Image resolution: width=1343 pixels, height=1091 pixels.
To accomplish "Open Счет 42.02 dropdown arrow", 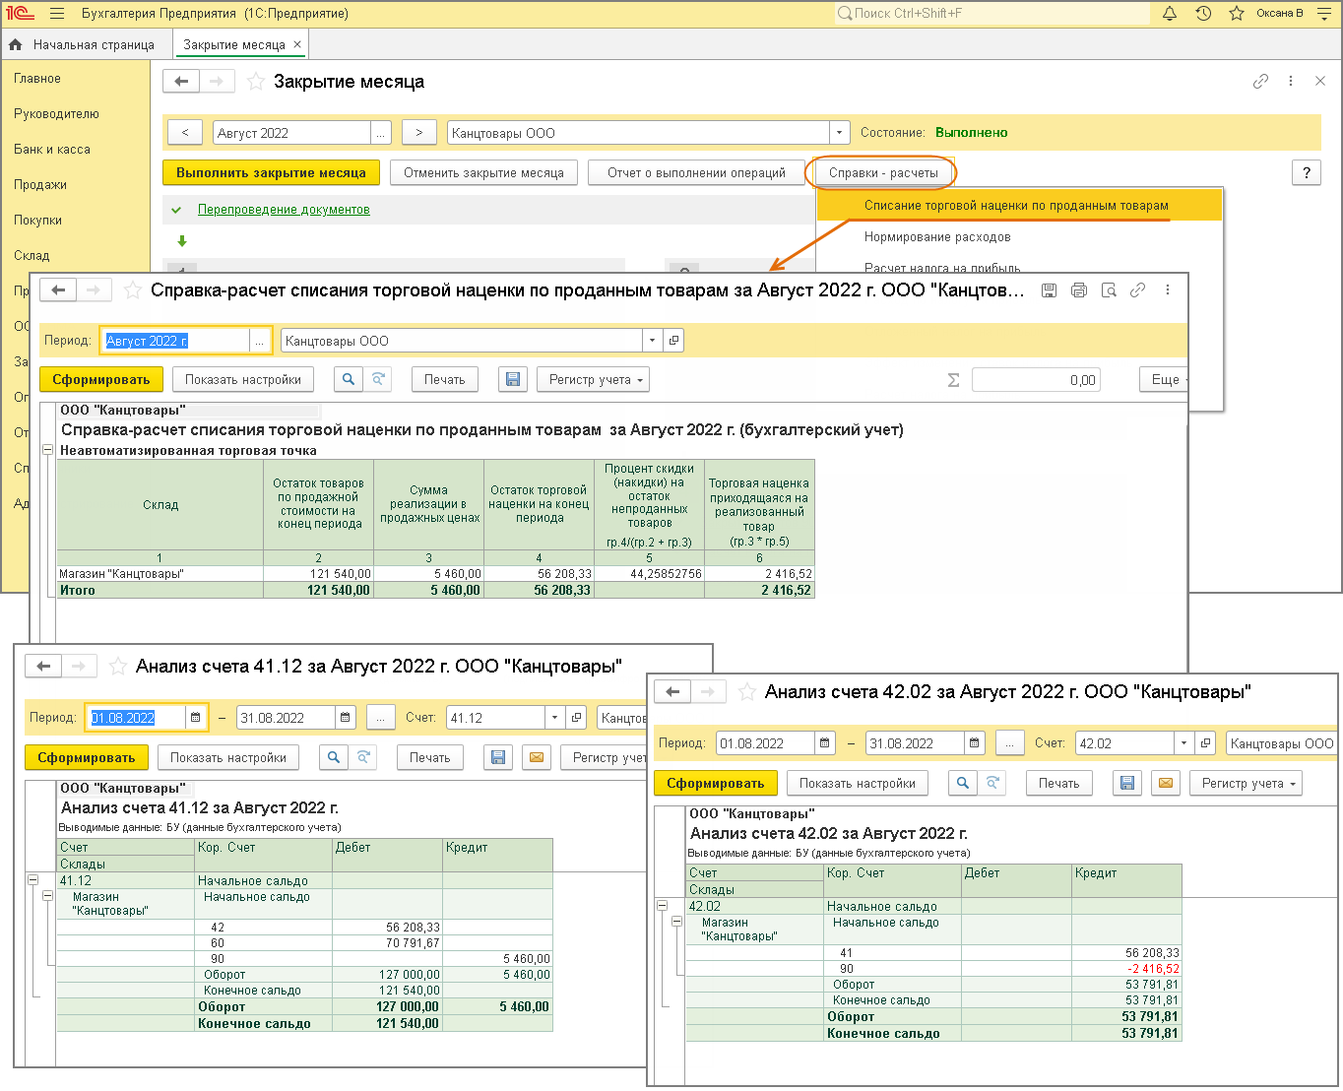I will click(1183, 743).
